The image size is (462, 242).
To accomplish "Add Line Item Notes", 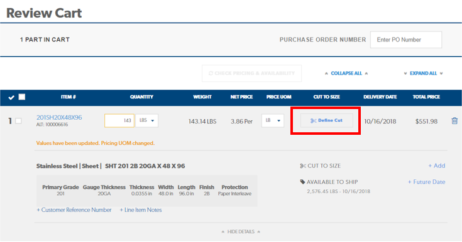I will pos(141,210).
